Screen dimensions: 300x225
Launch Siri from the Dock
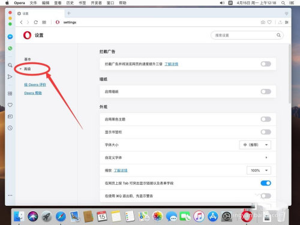click(x=33, y=216)
